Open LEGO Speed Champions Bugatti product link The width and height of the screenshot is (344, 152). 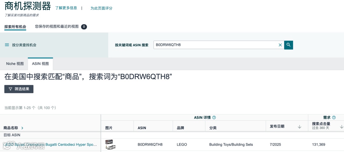point(50,145)
